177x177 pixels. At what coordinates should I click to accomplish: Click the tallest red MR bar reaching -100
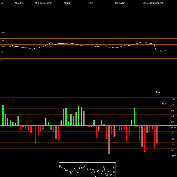109,140
